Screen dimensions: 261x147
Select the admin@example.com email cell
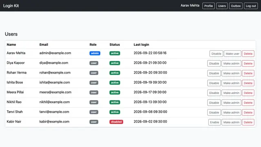click(55, 53)
